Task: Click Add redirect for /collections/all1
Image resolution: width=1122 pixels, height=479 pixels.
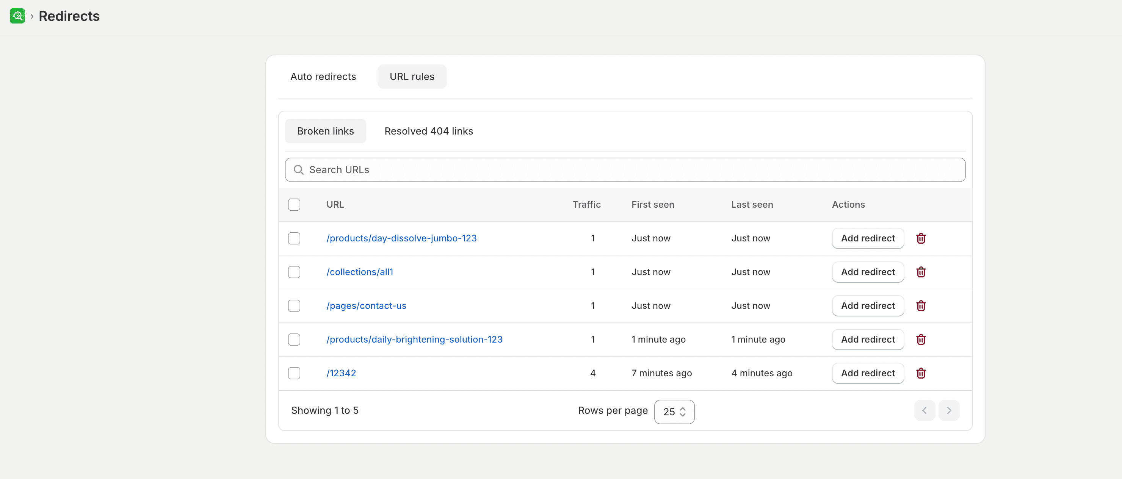Action: coord(868,272)
